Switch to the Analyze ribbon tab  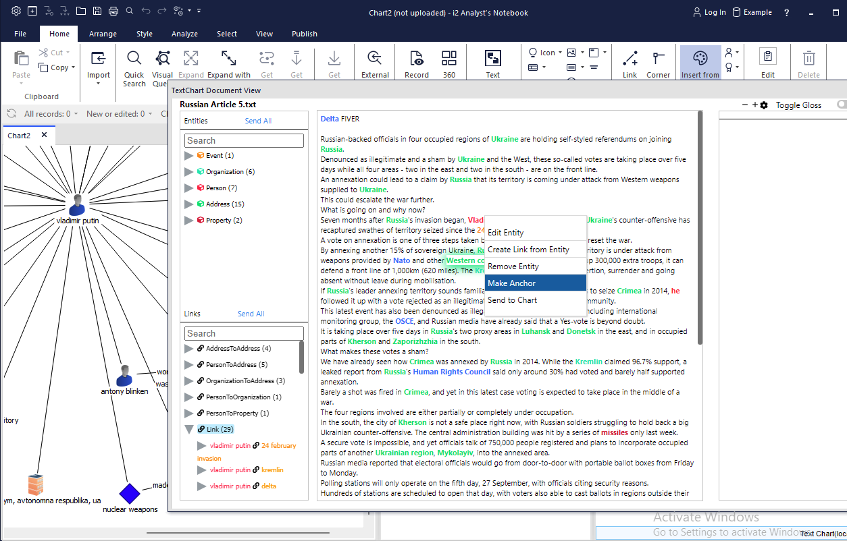pos(184,34)
